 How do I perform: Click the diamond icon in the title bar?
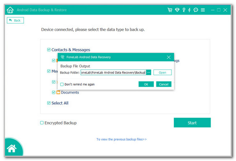177,10
